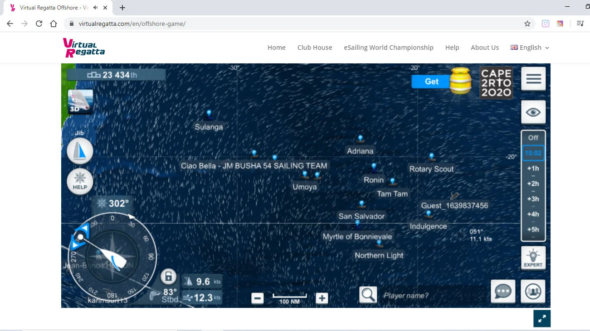Select the +3h forecast
Viewport: 590px width, 331px height.
pyautogui.click(x=533, y=199)
